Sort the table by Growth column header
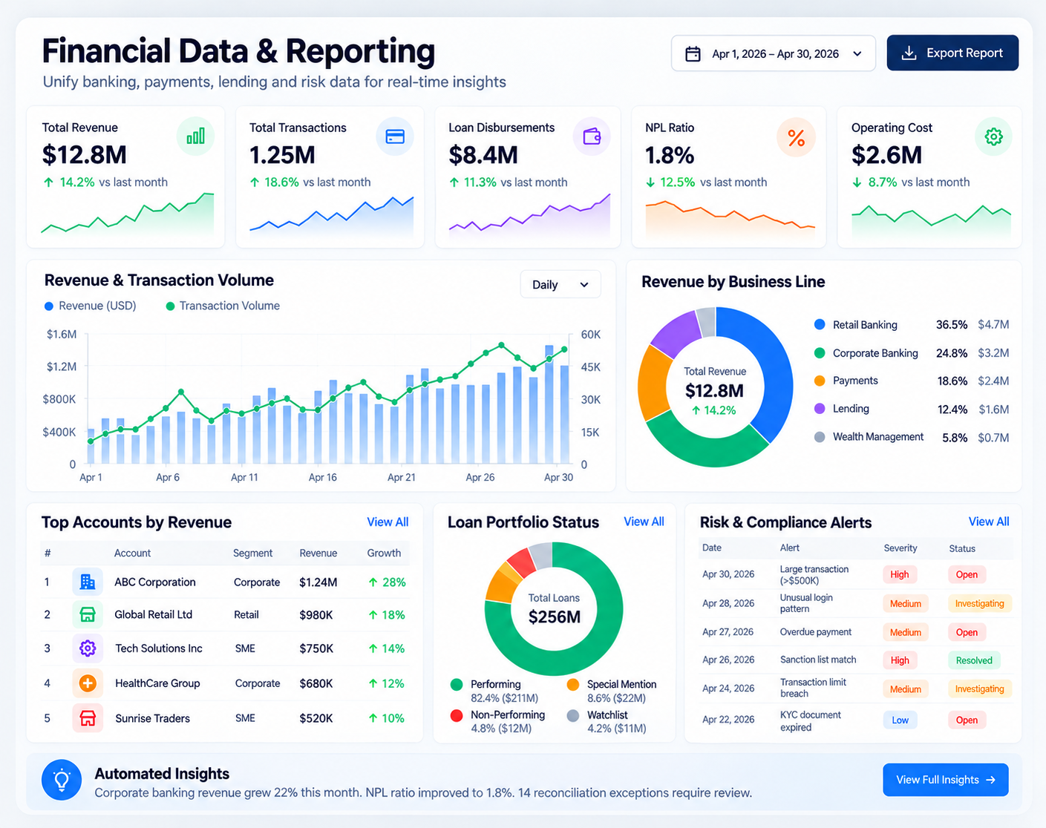This screenshot has width=1046, height=828. coord(384,553)
